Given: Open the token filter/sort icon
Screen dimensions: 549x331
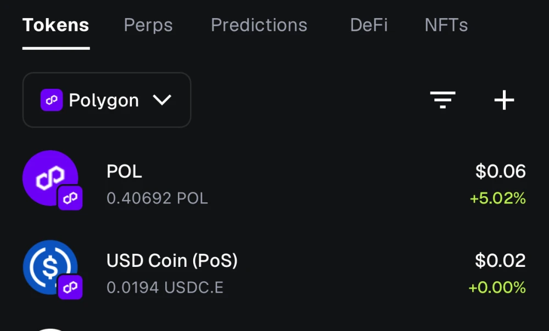Looking at the screenshot, I should [x=442, y=100].
